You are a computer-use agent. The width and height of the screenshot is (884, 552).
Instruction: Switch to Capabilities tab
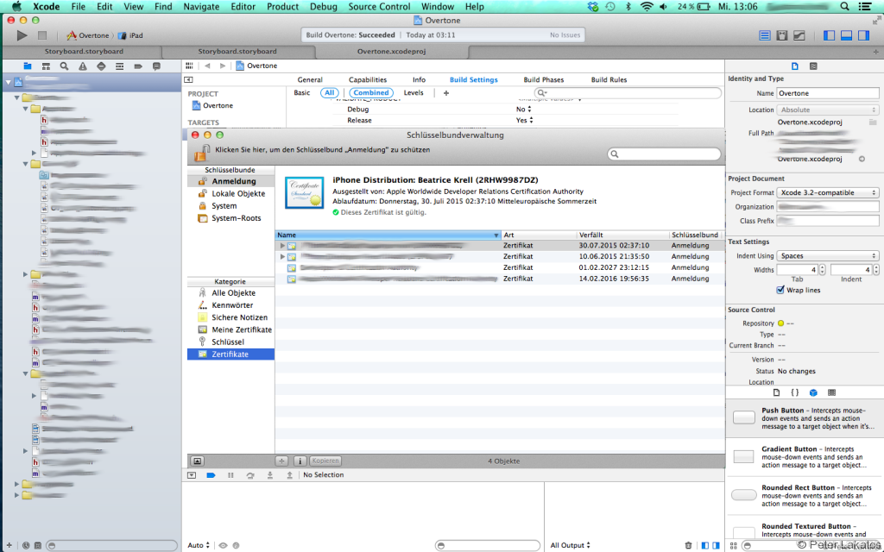click(x=368, y=80)
